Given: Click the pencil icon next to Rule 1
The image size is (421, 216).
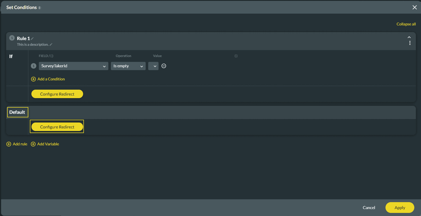Looking at the screenshot, I should tap(32, 39).
